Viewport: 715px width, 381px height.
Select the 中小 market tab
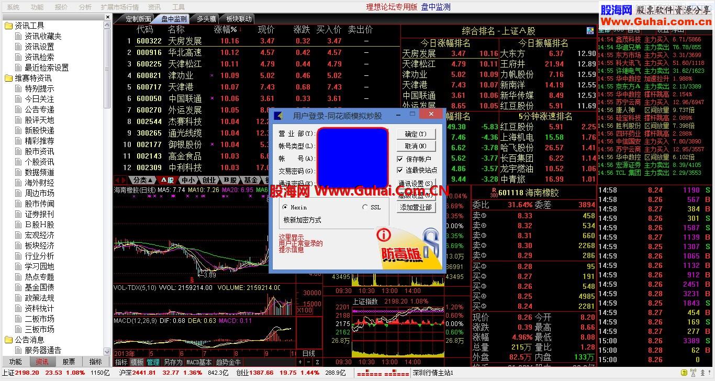tap(188, 180)
